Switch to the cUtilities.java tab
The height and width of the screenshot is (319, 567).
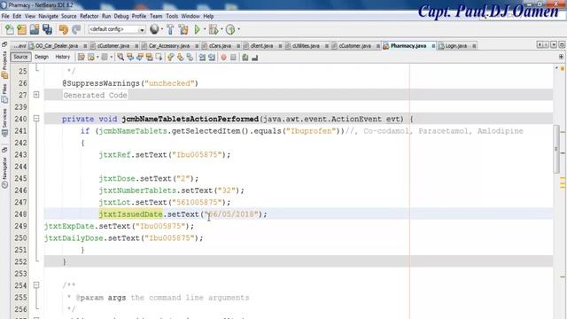point(306,46)
